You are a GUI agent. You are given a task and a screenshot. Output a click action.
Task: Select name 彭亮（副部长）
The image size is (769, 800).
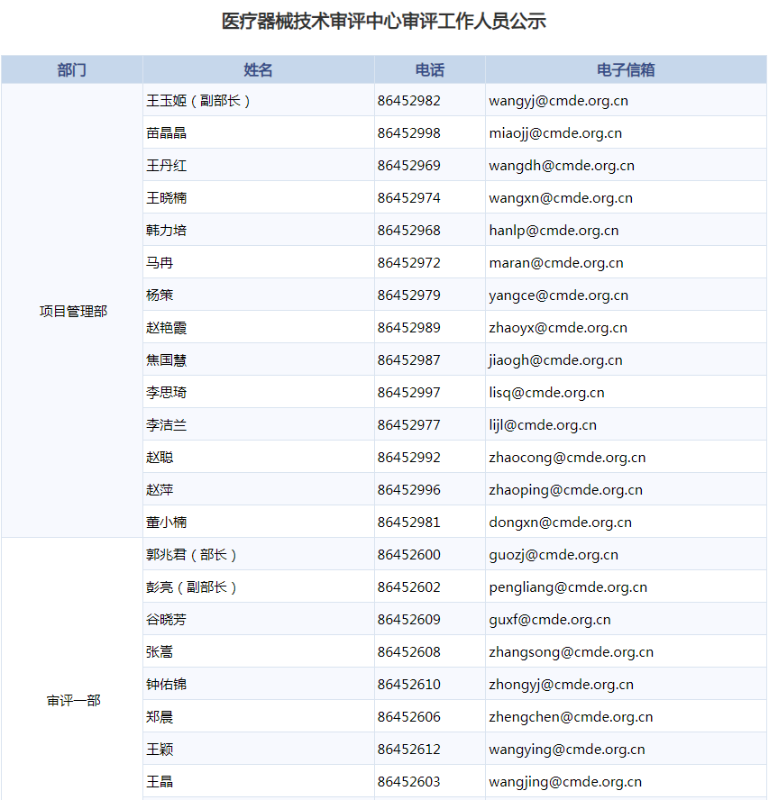[191, 587]
